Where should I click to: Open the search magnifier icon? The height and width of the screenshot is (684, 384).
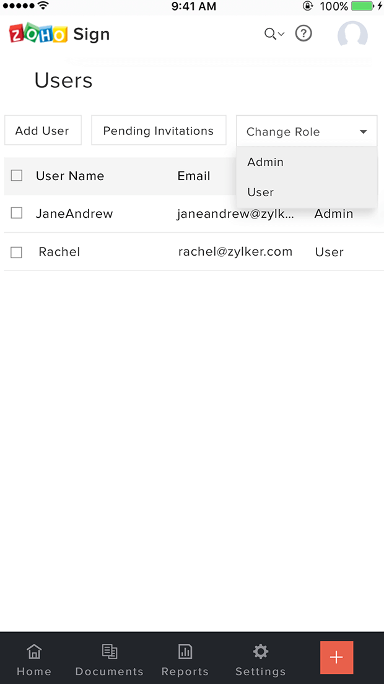270,34
